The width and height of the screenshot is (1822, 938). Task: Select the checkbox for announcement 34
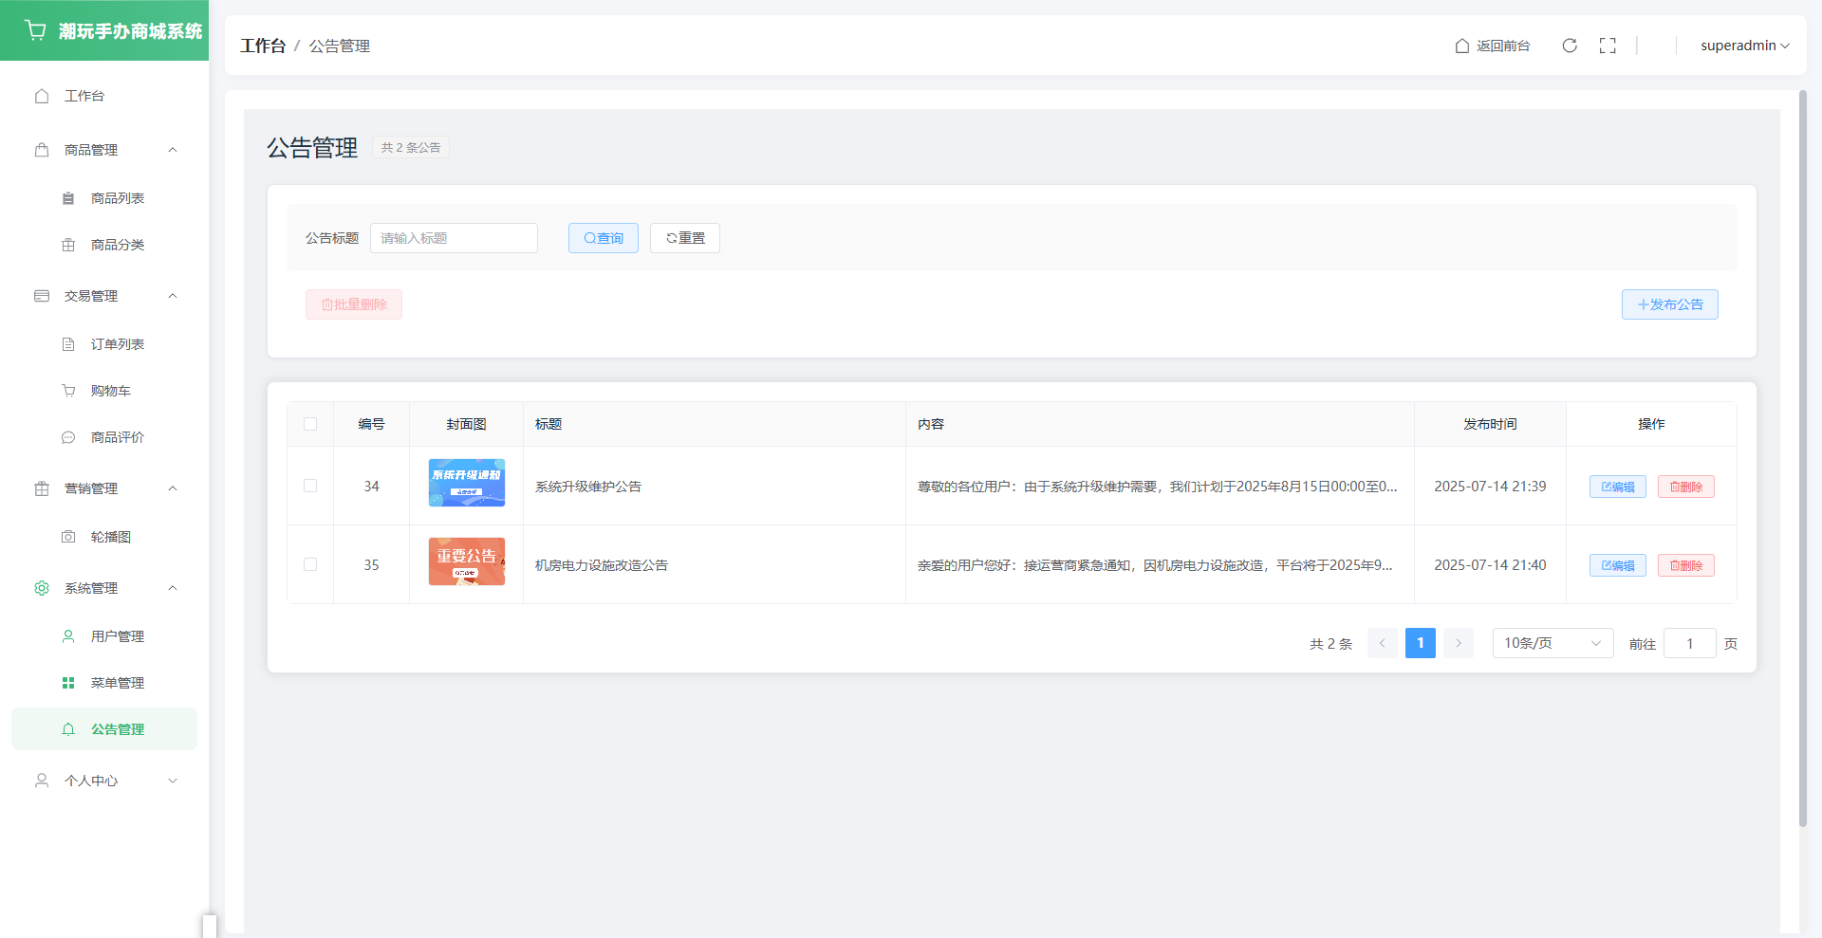point(310,486)
